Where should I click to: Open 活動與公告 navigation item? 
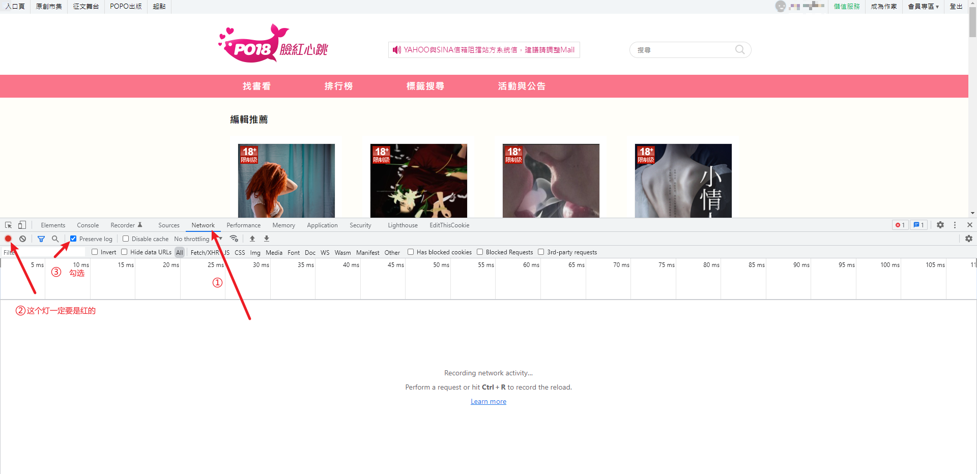pos(522,86)
